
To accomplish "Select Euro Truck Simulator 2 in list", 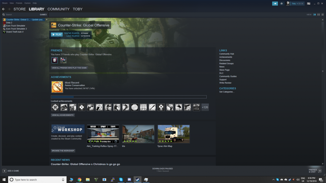I will (x=16, y=29).
